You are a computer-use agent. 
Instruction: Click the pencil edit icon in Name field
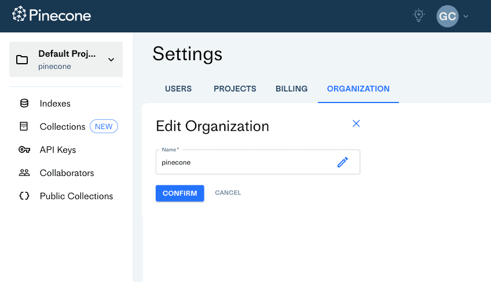tap(343, 163)
